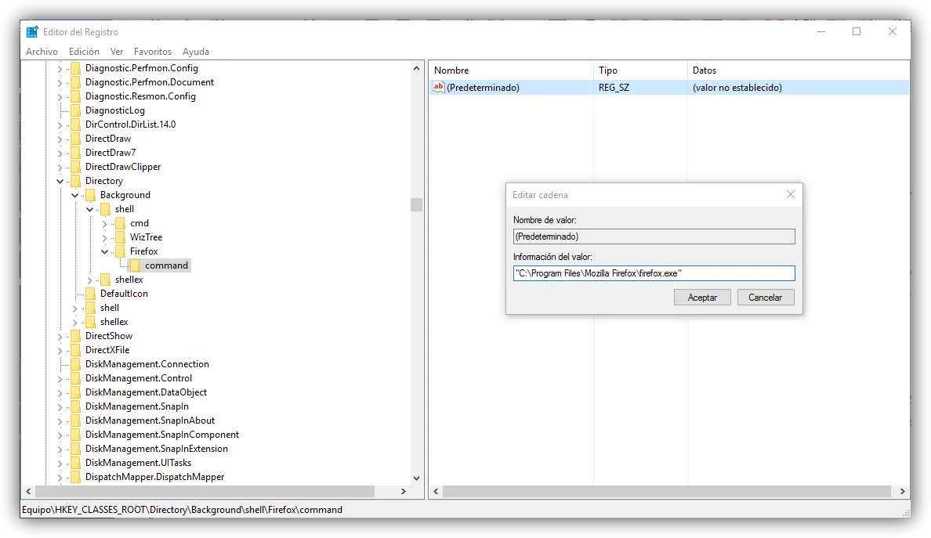Click the folder icon next to Background

90,195
